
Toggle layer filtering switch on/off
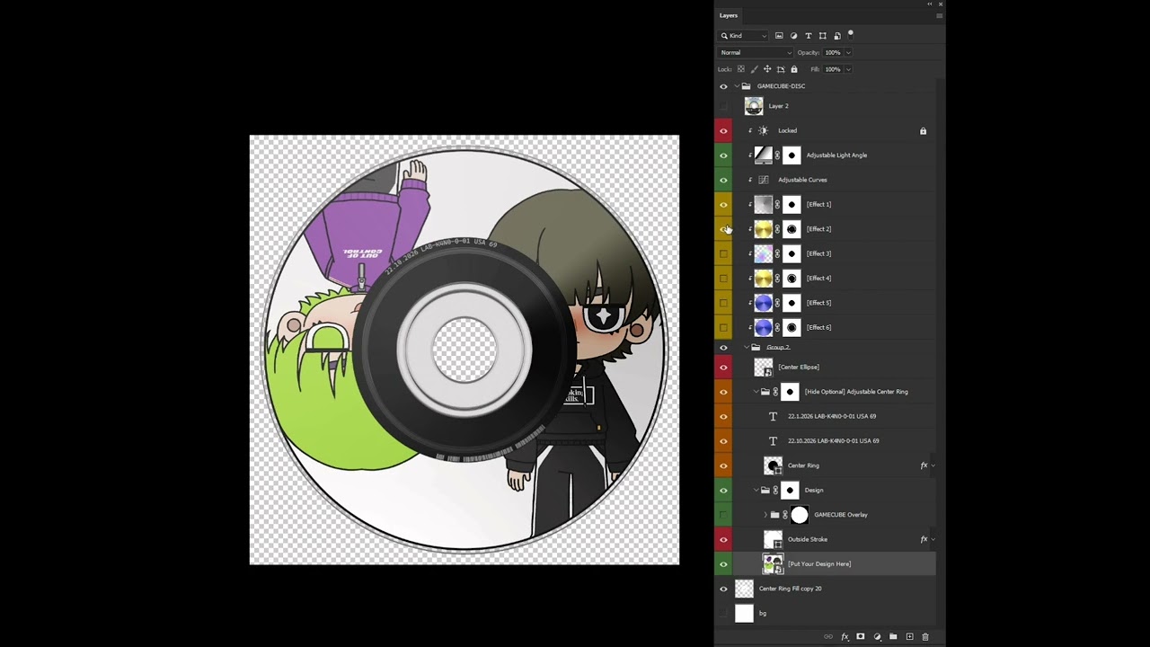(x=851, y=34)
